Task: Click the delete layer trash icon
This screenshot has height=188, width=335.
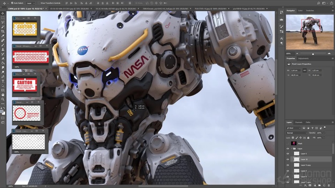Action: (x=329, y=185)
